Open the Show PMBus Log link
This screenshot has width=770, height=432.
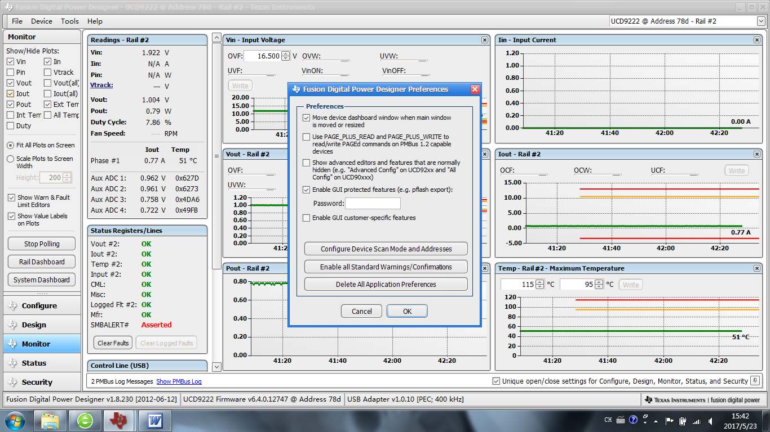(179, 381)
